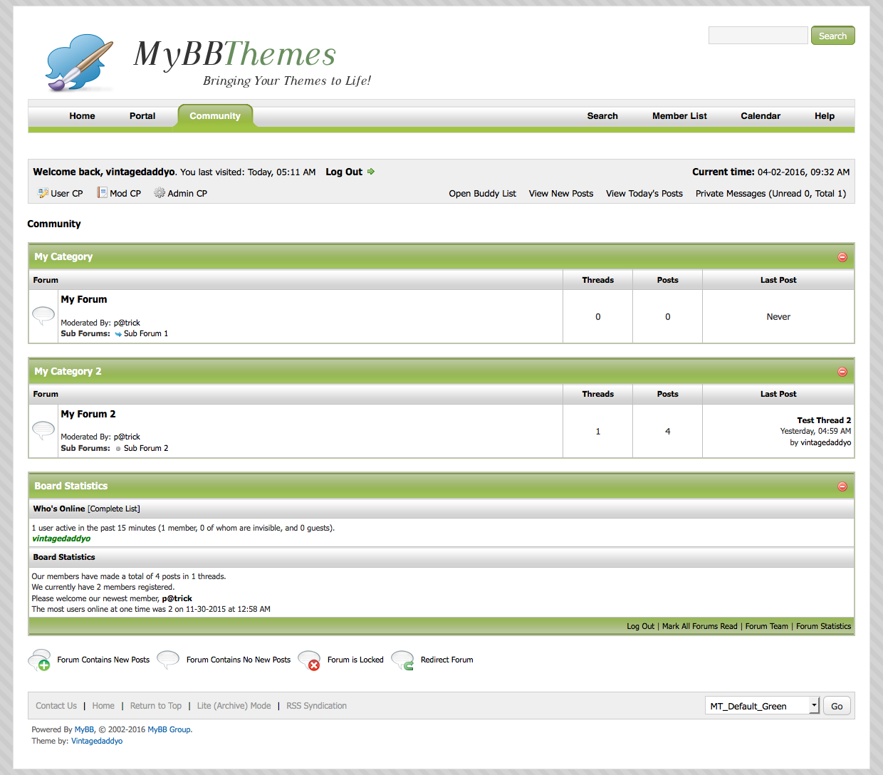Click the MyBBThemes paintbrush logo

[79, 63]
